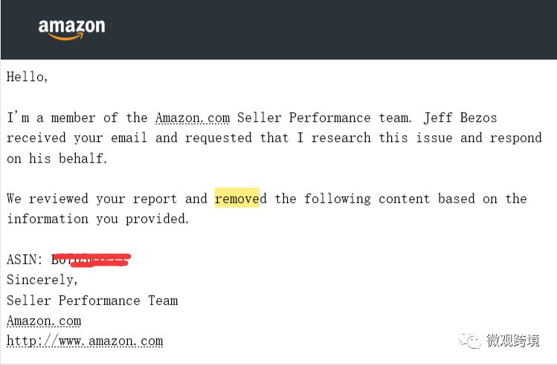Click the red-scribbled ASIN value
Viewport: 557px width, 365px height.
[x=91, y=259]
